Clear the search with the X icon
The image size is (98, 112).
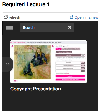70,27
